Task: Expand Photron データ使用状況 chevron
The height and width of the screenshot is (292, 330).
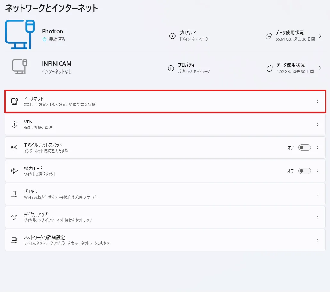Action: 320,36
